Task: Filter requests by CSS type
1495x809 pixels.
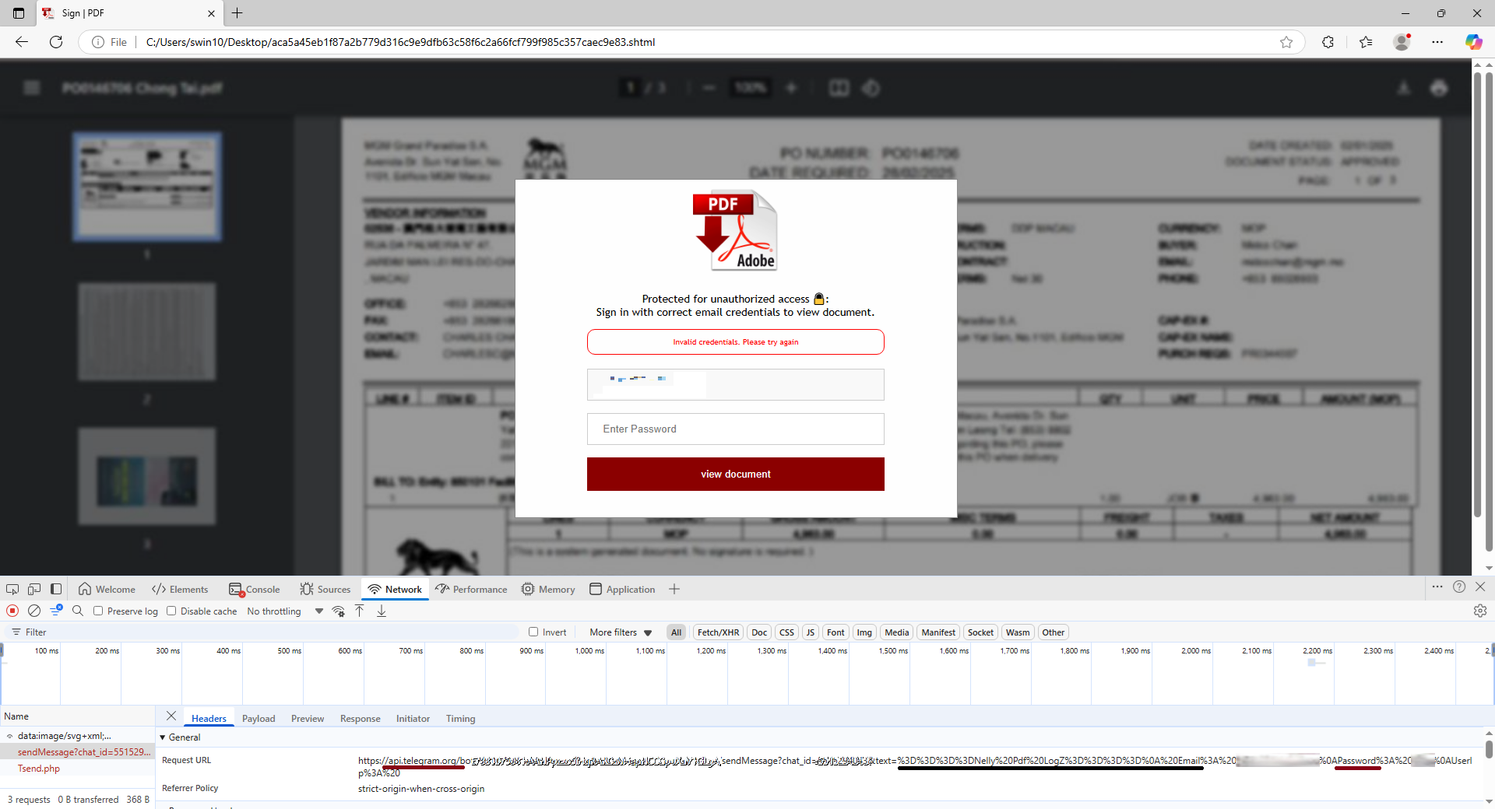Action: (x=786, y=632)
